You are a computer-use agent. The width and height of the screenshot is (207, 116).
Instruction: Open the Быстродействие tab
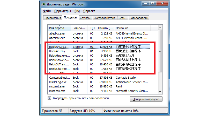tap(105, 18)
